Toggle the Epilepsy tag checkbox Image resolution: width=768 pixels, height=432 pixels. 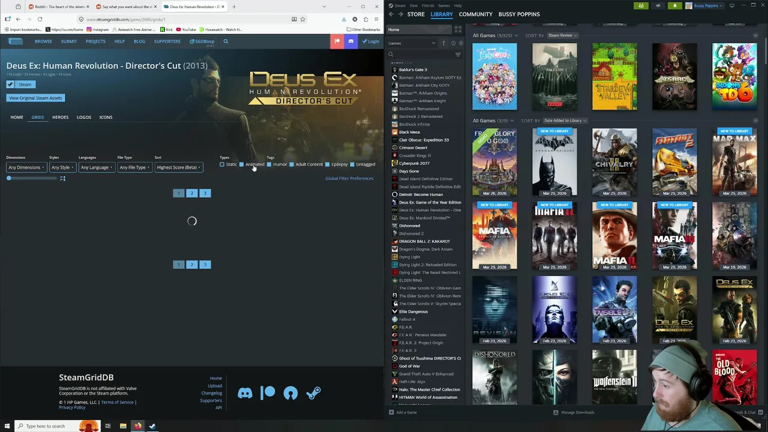coord(327,164)
